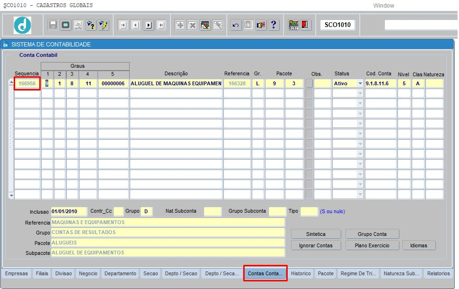Click the record scrollbar up arrow

tap(11, 82)
